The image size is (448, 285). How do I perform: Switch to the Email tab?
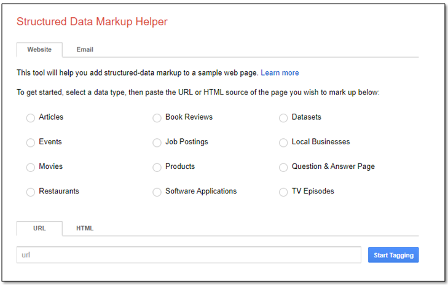click(85, 50)
